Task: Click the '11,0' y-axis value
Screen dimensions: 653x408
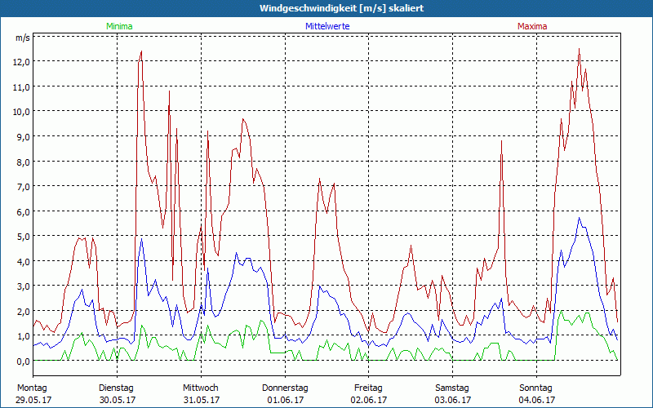Action: [21, 87]
